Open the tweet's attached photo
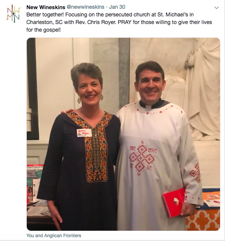 (123, 134)
